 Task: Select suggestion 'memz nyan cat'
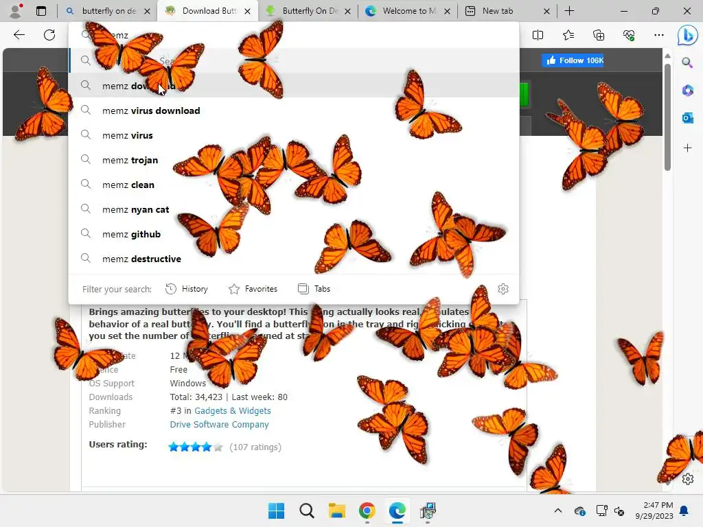coord(294,209)
